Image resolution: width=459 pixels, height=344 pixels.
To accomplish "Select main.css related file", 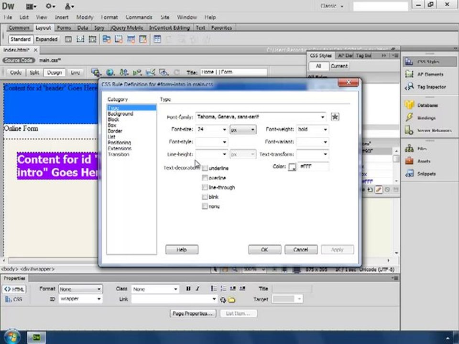I will (50, 60).
